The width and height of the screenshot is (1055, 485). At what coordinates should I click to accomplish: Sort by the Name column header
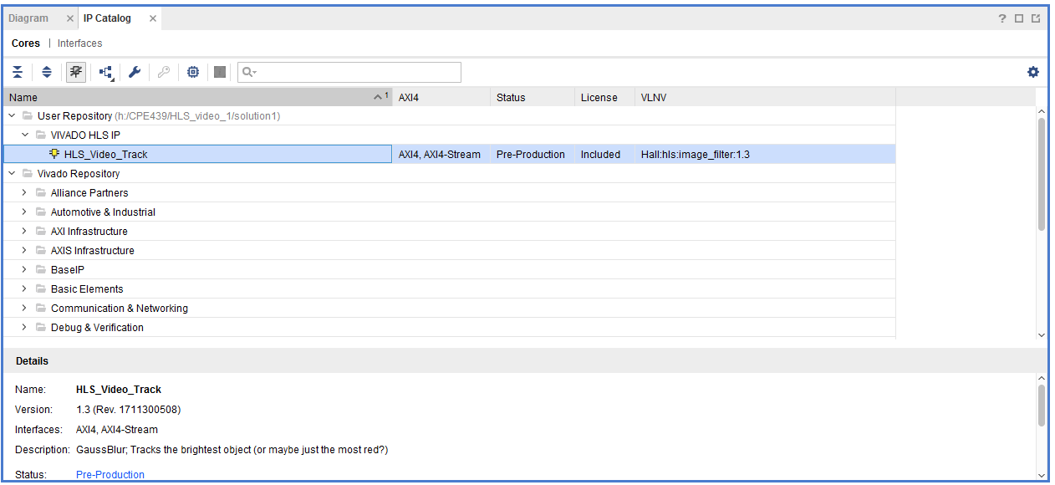coord(197,97)
